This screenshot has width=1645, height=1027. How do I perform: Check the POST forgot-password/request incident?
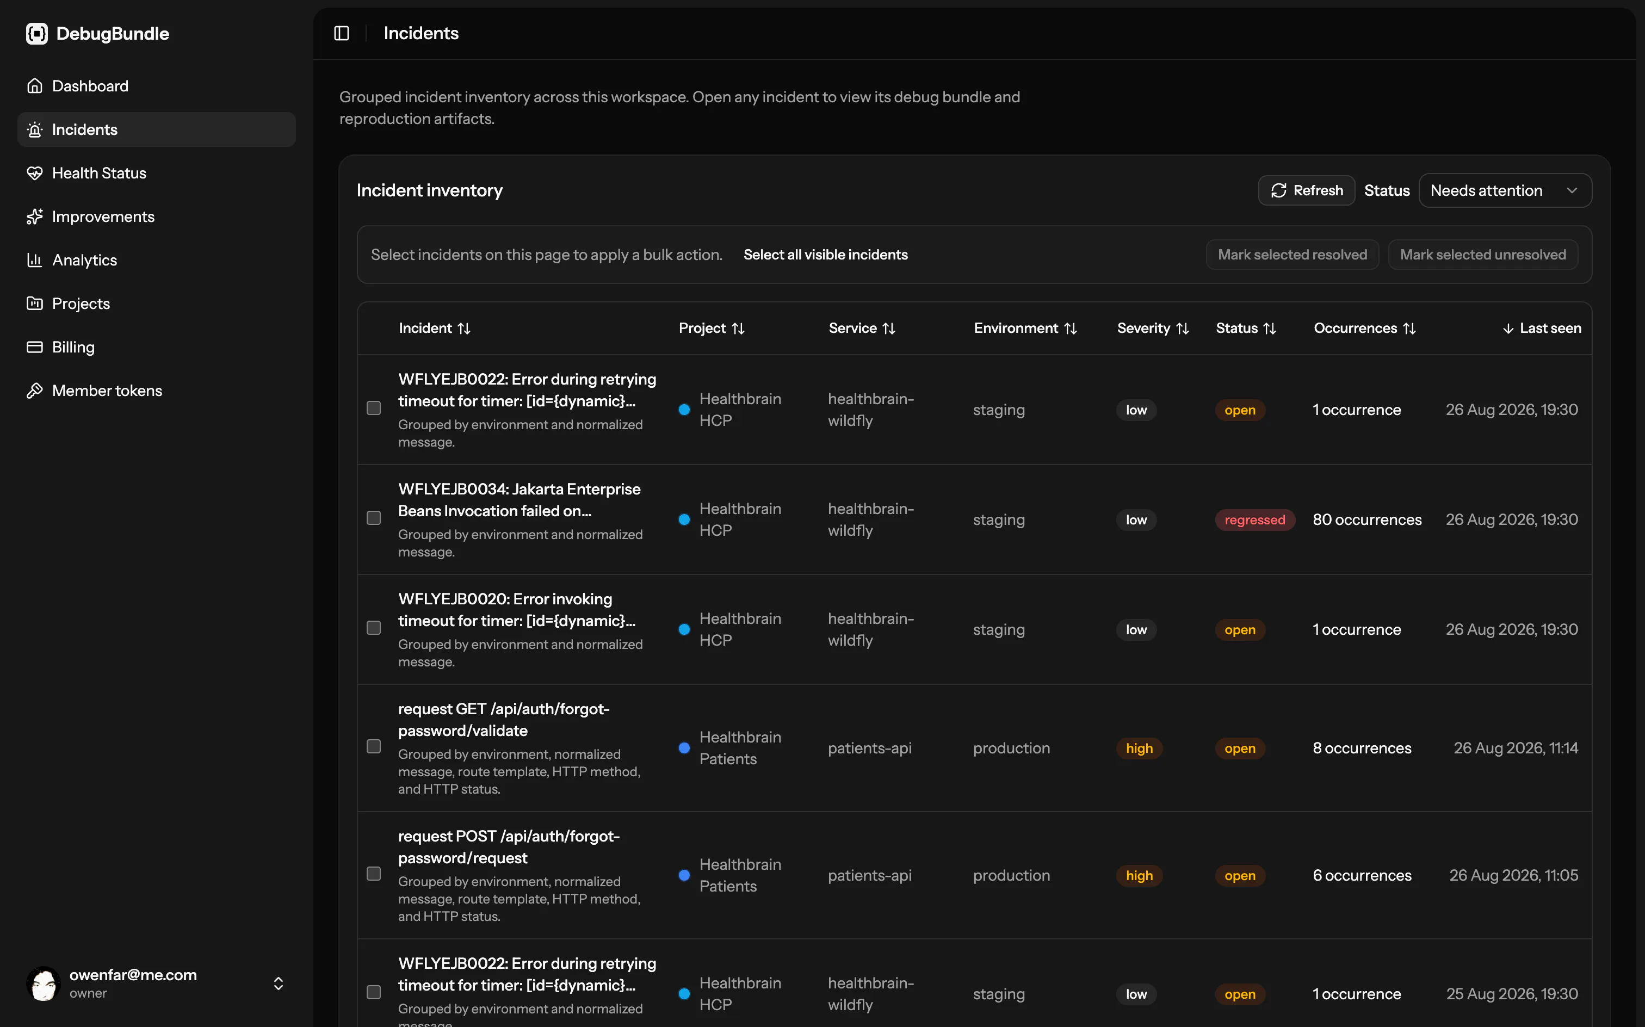[x=374, y=874]
